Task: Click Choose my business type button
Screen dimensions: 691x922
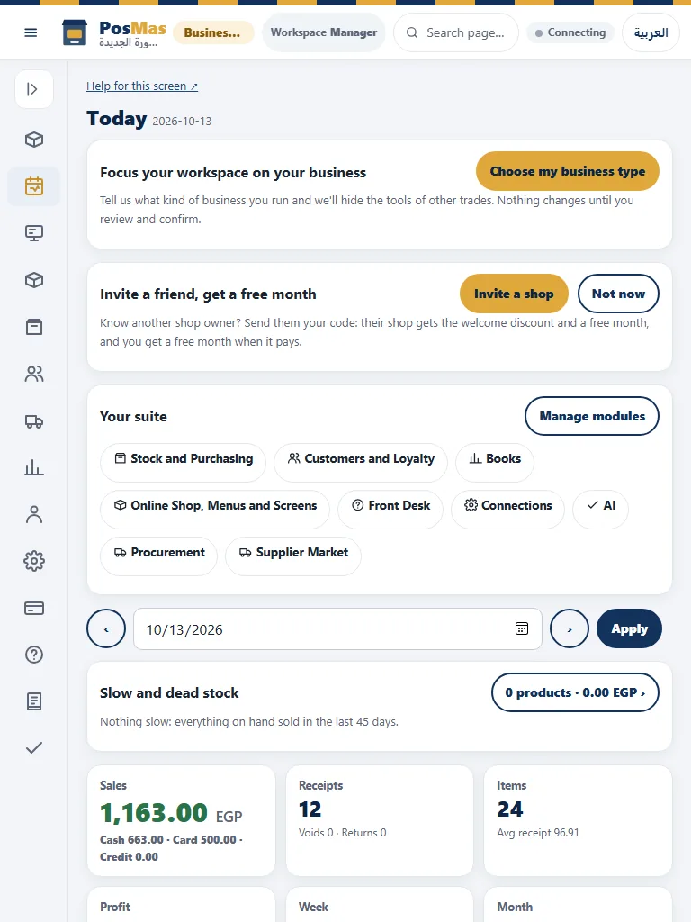Action: coord(567,171)
